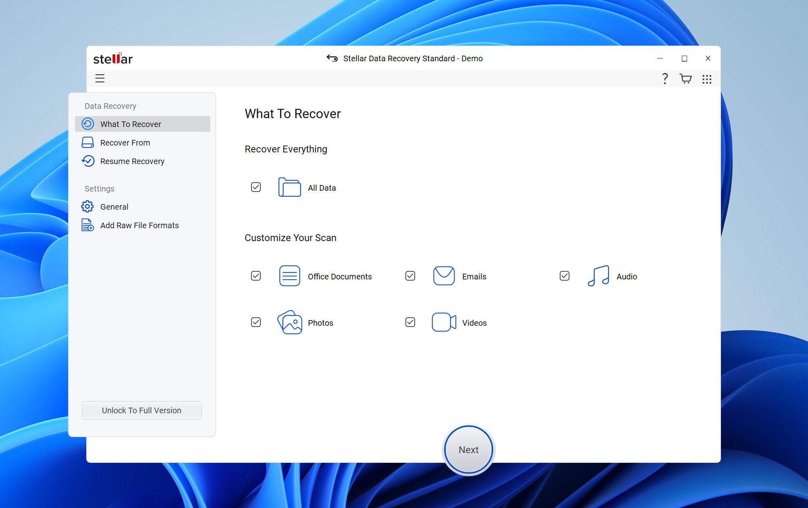Click the Office Documents label
The image size is (808, 508).
click(x=340, y=277)
